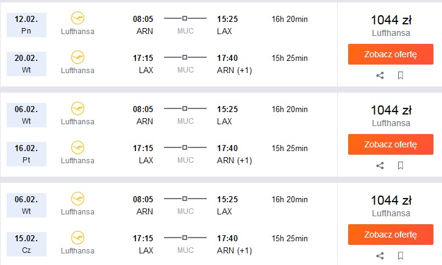Save the 06.02–16.02 offer with bookmark icon
Screen dimensions: 442x265
tap(401, 166)
